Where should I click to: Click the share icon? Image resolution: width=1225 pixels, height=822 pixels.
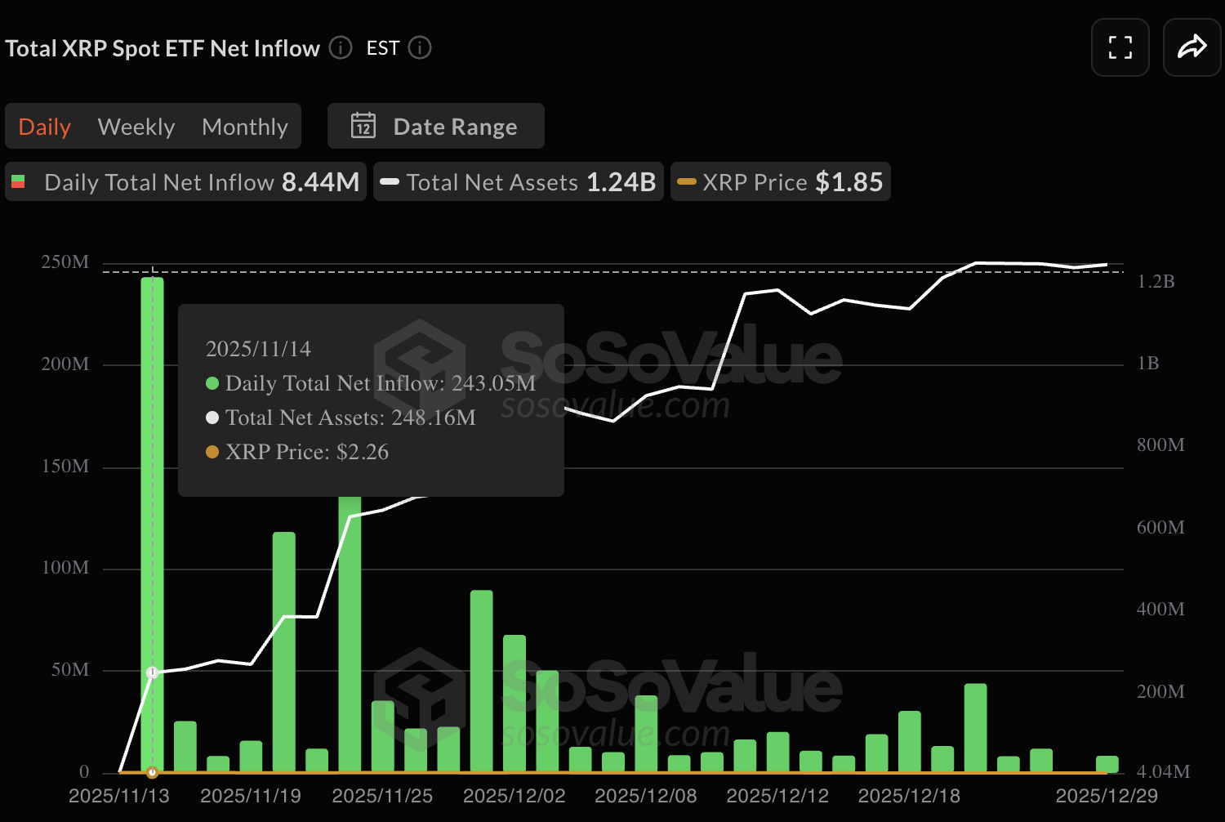1192,47
